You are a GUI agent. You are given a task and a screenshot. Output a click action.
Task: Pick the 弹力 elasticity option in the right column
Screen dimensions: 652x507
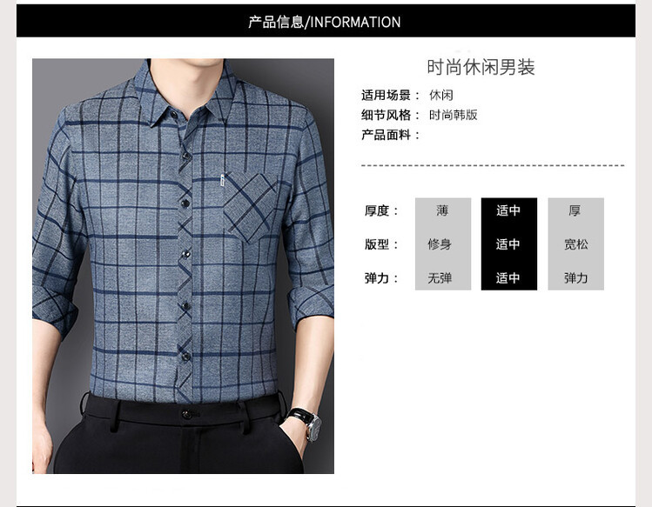tap(575, 277)
